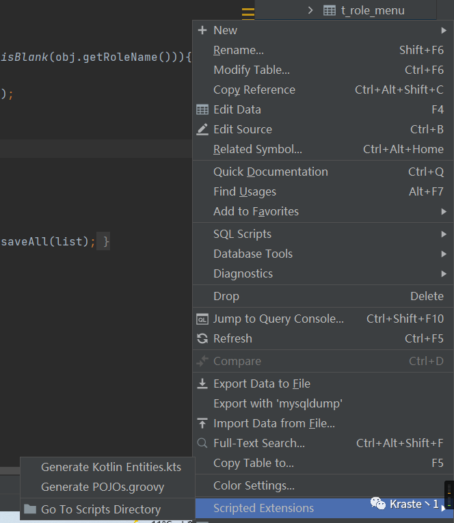
Task: Expand the t_role_menu tree node
Action: [310, 10]
